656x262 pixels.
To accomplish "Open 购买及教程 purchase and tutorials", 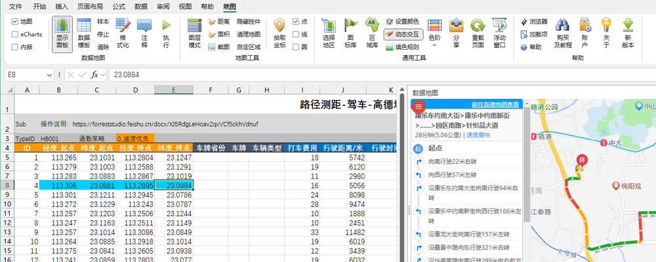I will pyautogui.click(x=563, y=34).
